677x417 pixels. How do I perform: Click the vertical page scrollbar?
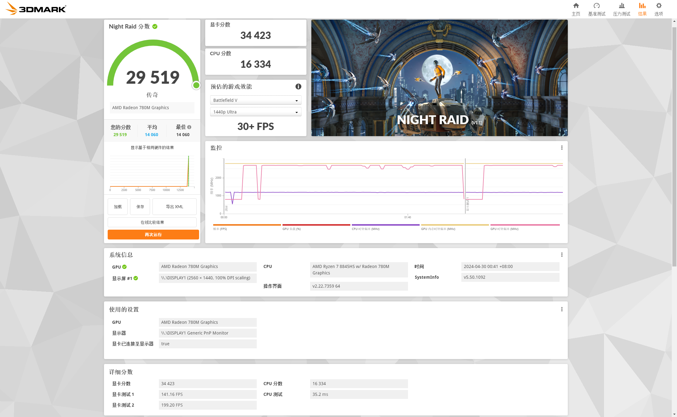click(x=674, y=147)
